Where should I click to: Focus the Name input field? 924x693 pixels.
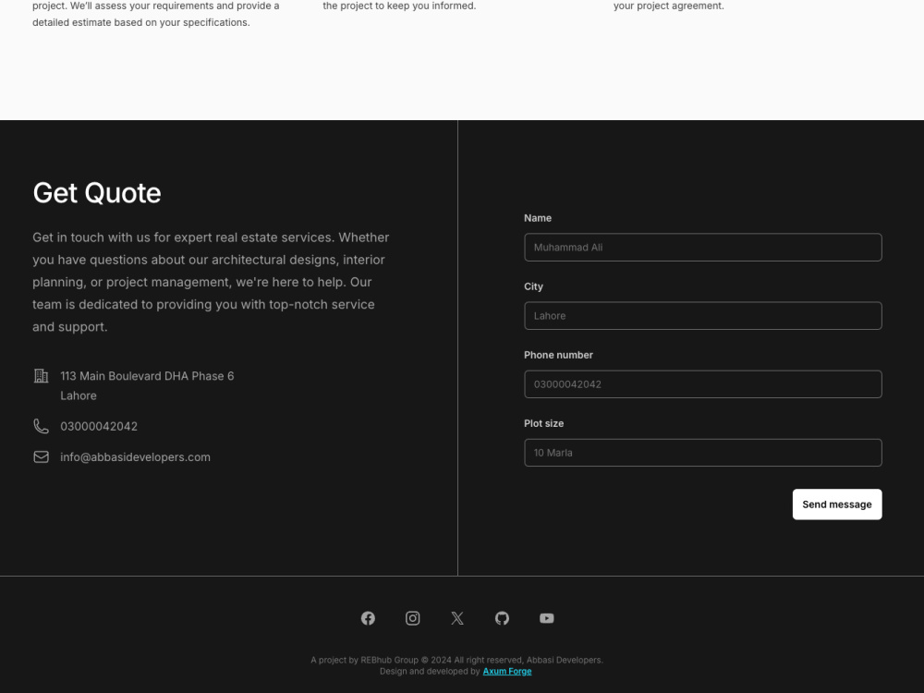coord(703,248)
